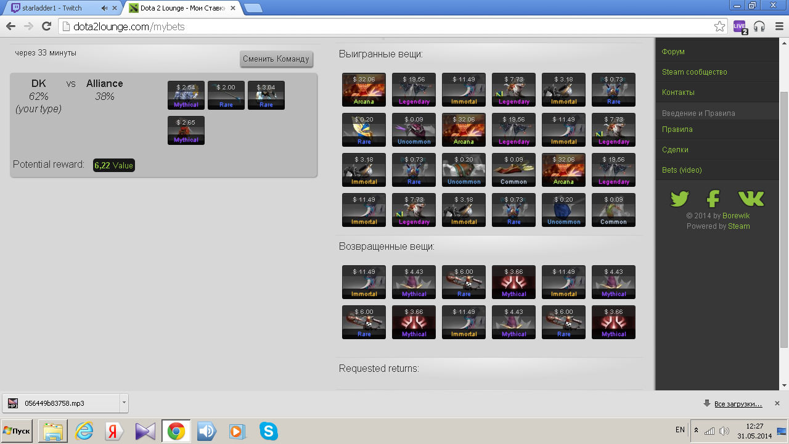Open the Контакты sidebar link
The height and width of the screenshot is (444, 789).
point(678,92)
